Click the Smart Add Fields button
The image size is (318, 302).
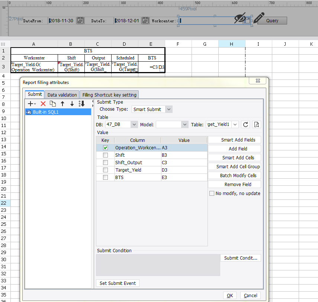(238, 140)
